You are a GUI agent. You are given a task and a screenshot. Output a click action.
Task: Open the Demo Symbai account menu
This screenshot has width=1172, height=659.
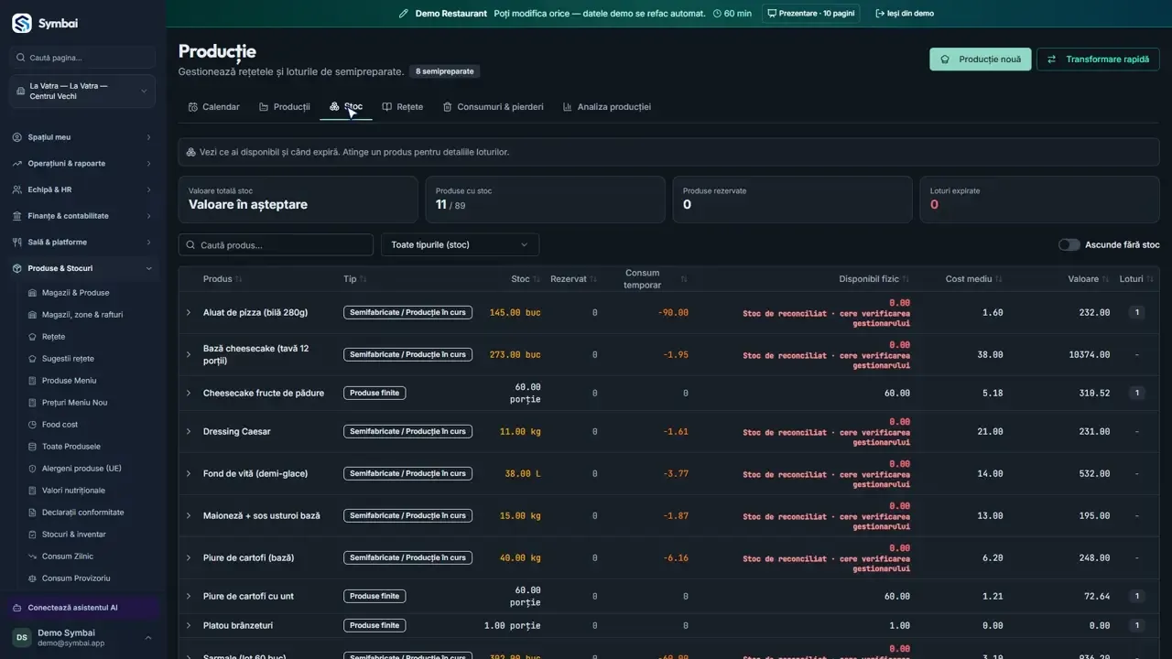click(82, 638)
